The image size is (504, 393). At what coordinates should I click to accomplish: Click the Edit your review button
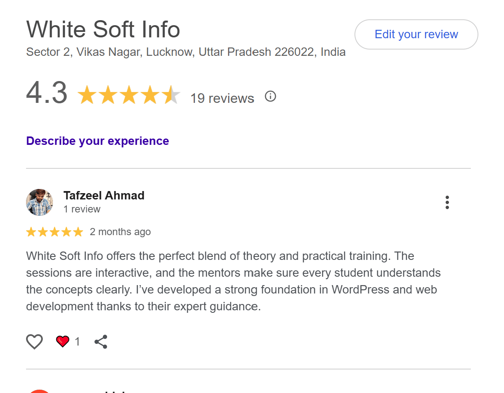416,34
